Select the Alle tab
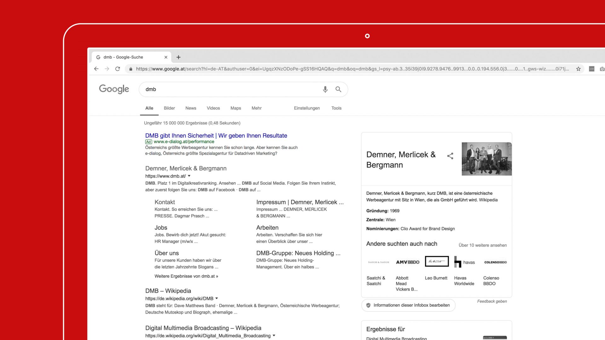 (x=149, y=108)
